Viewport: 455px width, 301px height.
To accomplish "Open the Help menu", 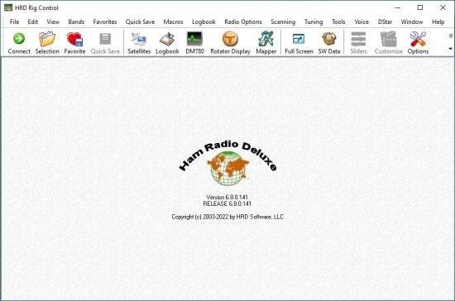I will coord(438,21).
